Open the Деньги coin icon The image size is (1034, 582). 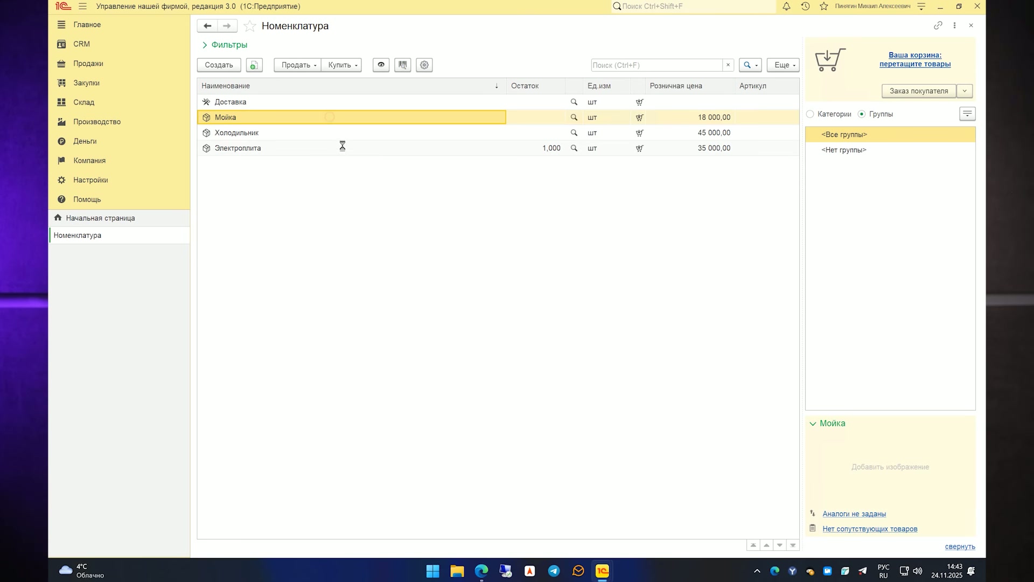click(x=61, y=141)
